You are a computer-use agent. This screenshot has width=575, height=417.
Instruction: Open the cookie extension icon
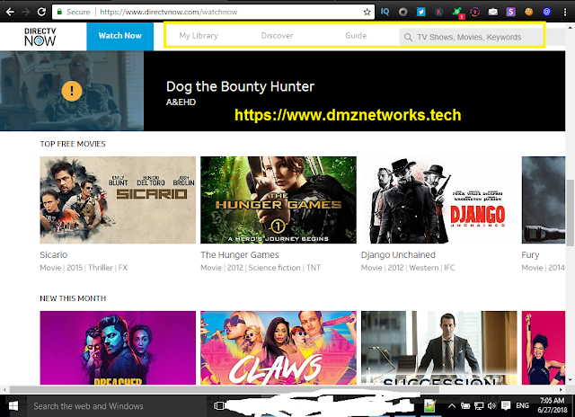click(x=528, y=12)
